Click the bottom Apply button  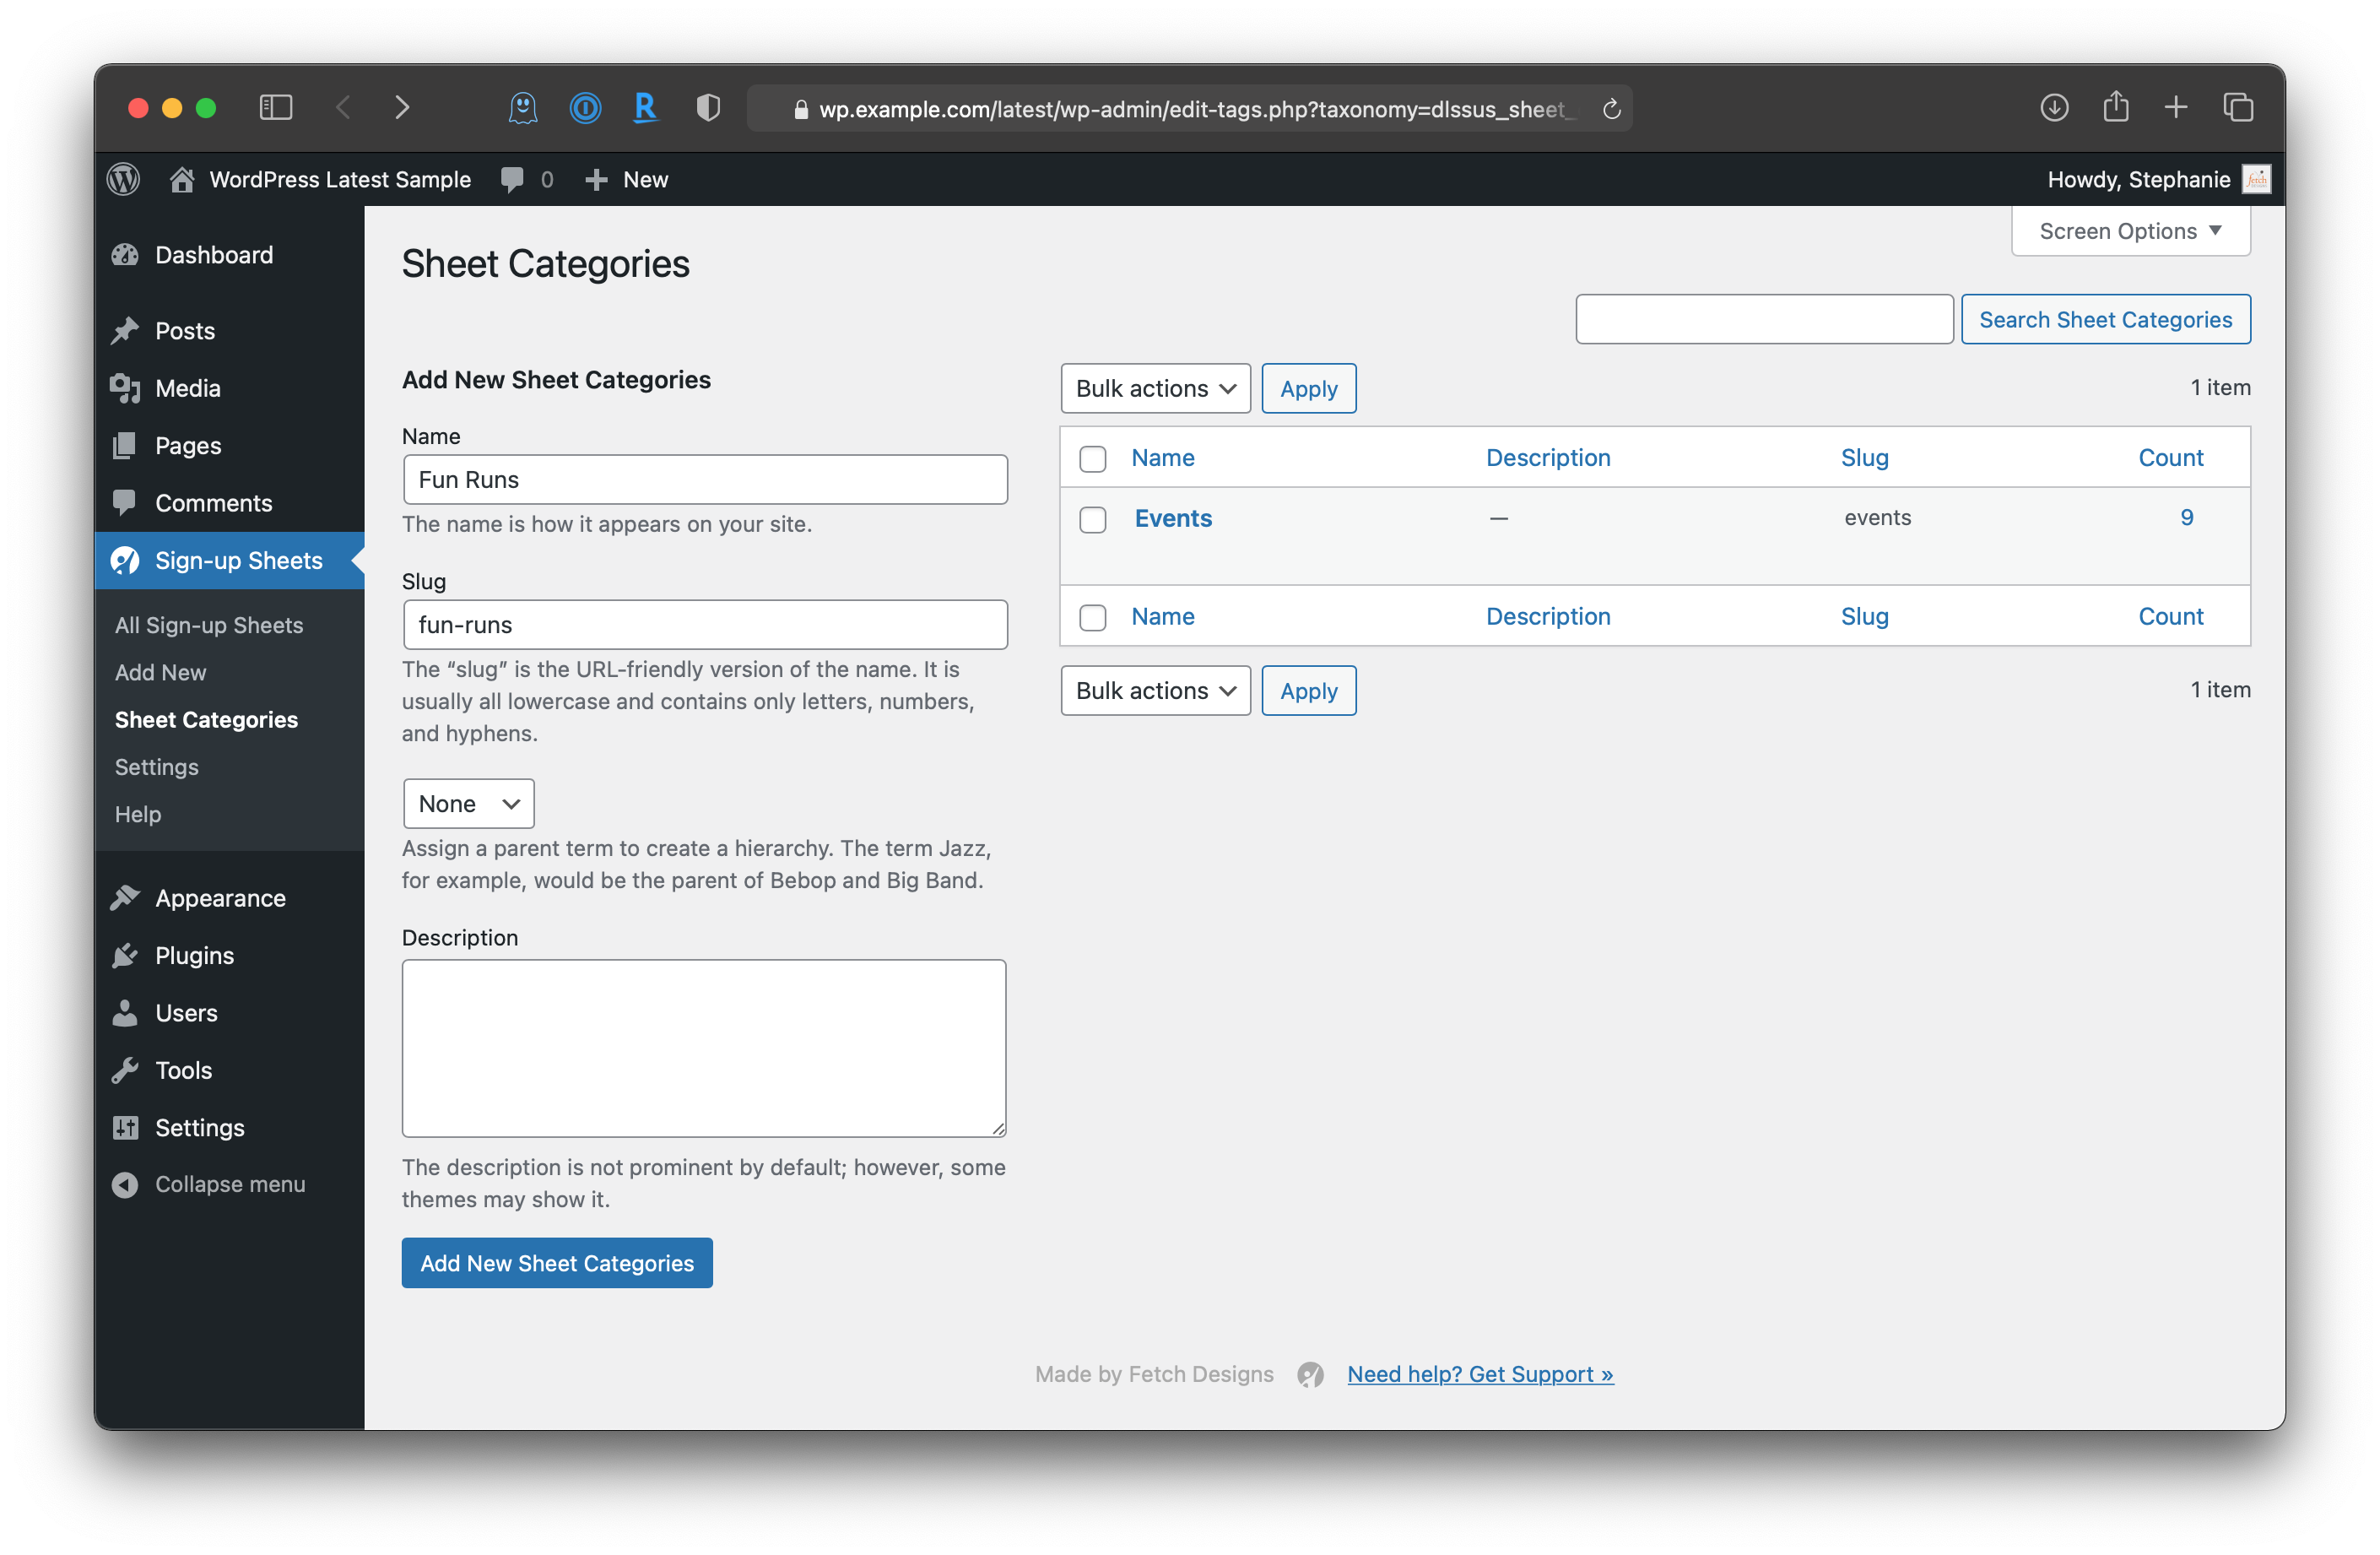click(1308, 691)
